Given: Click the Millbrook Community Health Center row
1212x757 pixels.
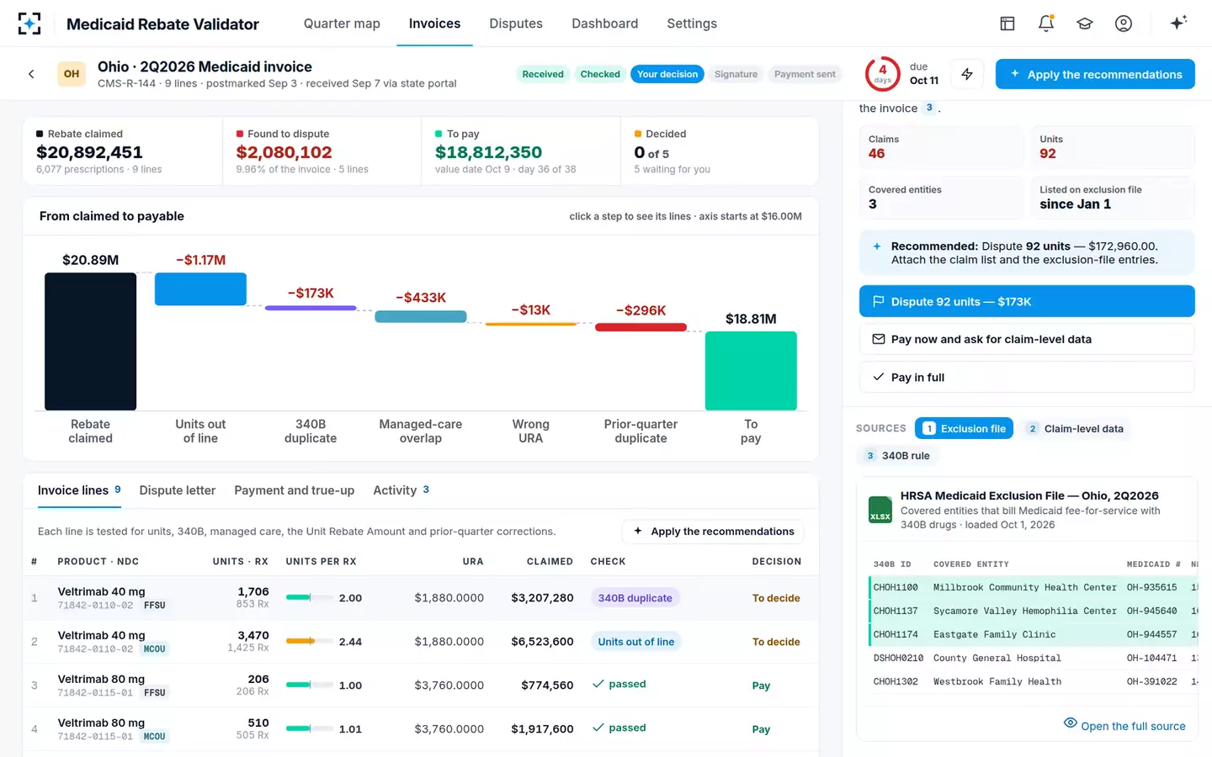Looking at the screenshot, I should tap(1033, 587).
